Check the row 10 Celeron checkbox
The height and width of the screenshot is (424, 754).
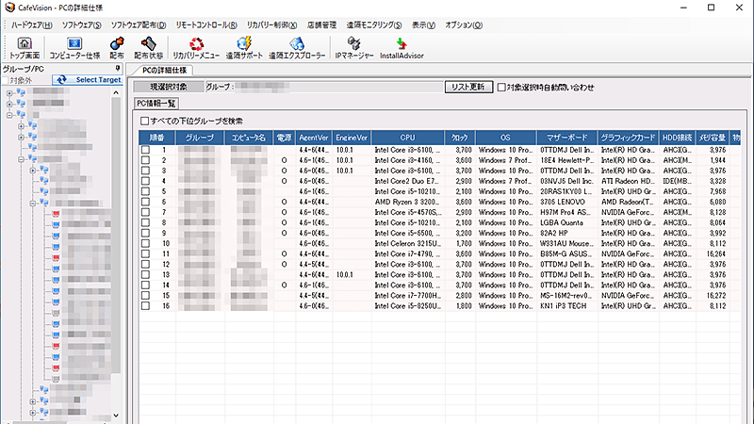point(145,244)
